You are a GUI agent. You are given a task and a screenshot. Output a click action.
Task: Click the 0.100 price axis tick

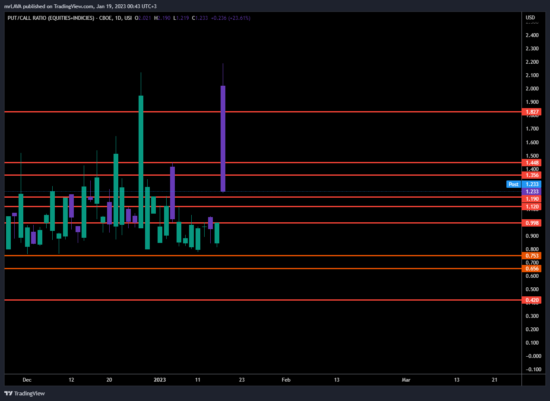pyautogui.click(x=532, y=343)
